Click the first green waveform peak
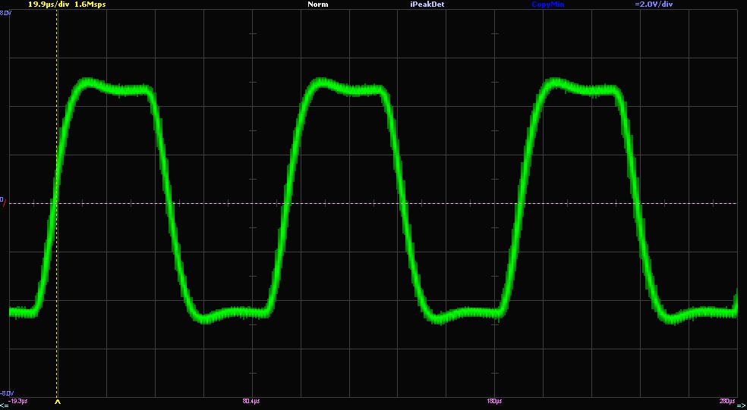747x410 pixels. [x=89, y=82]
